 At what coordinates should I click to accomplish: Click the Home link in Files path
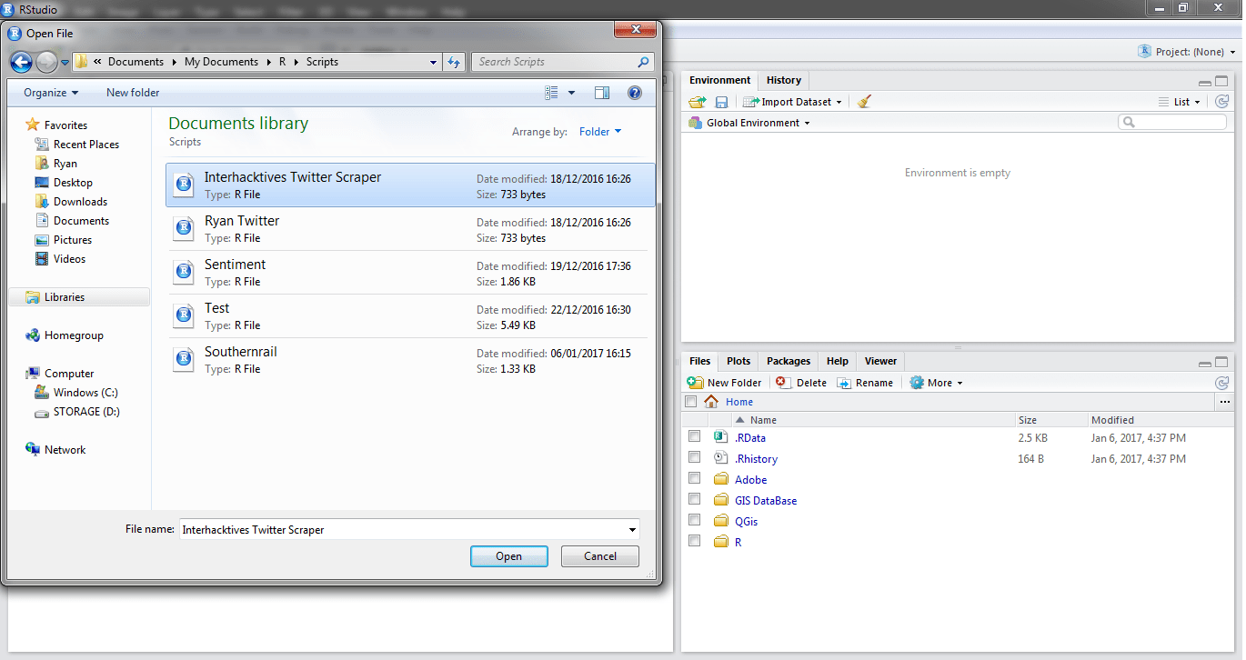(739, 402)
